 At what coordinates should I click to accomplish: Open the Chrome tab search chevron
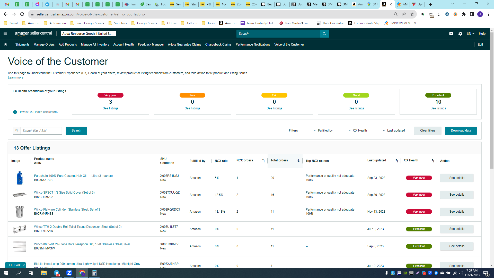[453, 4]
